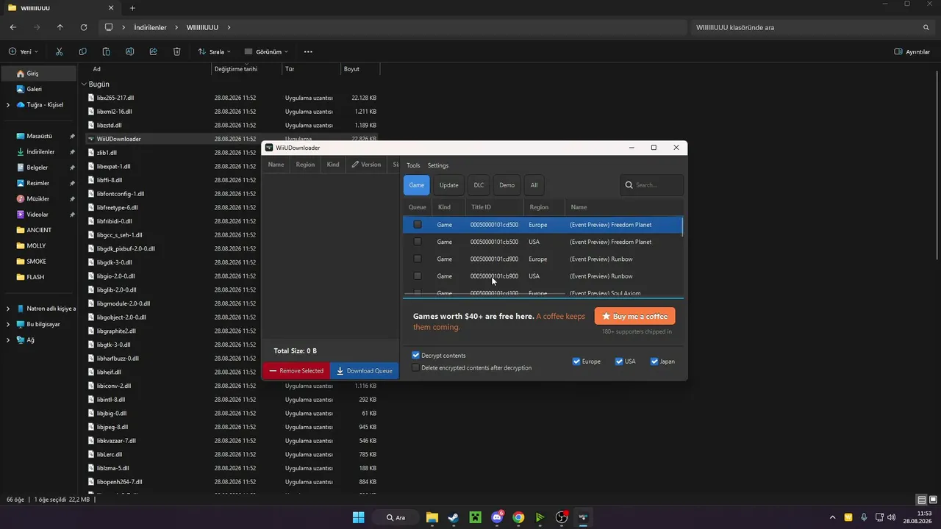Open the Windows Start menu
The image size is (941, 529).
tap(358, 517)
